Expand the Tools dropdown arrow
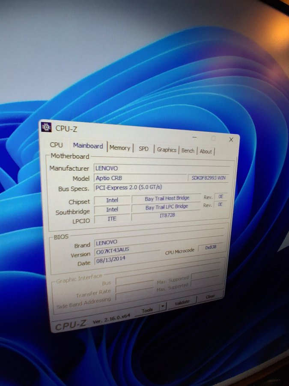The image size is (289, 386). point(163,306)
